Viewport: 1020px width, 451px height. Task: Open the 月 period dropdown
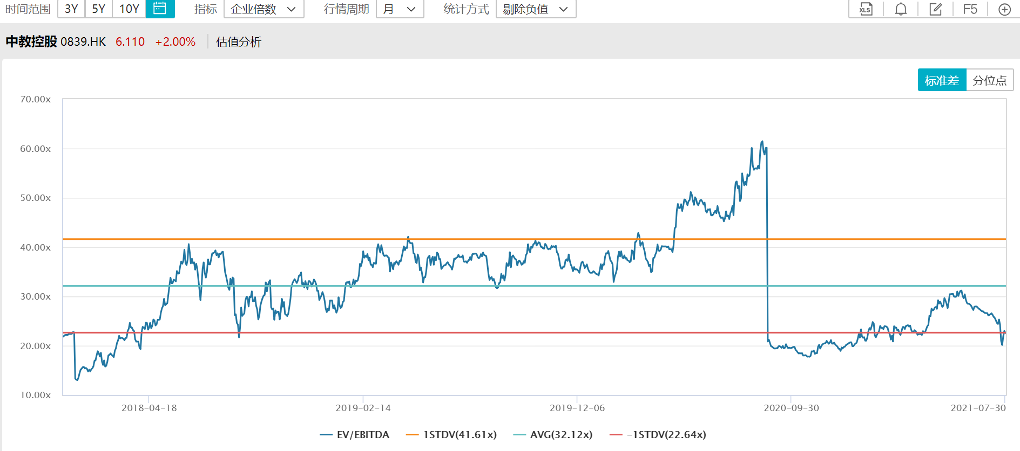click(x=400, y=9)
